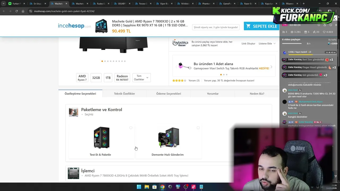Viewport: 340px width, 191px height.
Task: Click the browser home icon
Action: 23,11
